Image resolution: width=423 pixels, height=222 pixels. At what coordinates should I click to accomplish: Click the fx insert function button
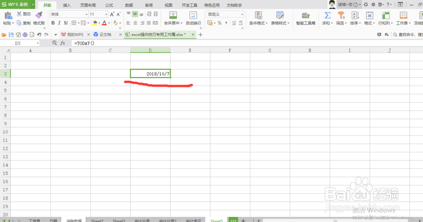click(x=63, y=43)
